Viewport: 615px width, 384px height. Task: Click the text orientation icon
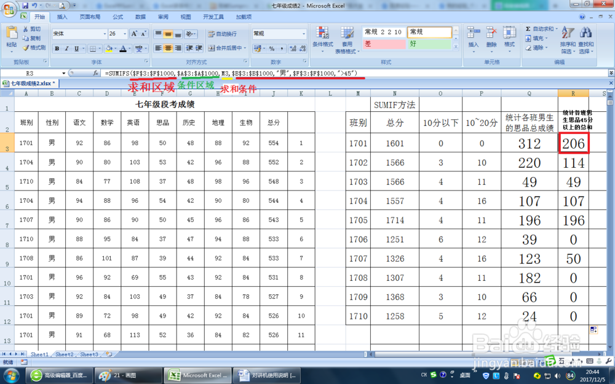pos(190,34)
